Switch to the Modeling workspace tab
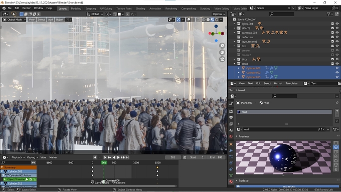The image size is (341, 192). coord(76,9)
